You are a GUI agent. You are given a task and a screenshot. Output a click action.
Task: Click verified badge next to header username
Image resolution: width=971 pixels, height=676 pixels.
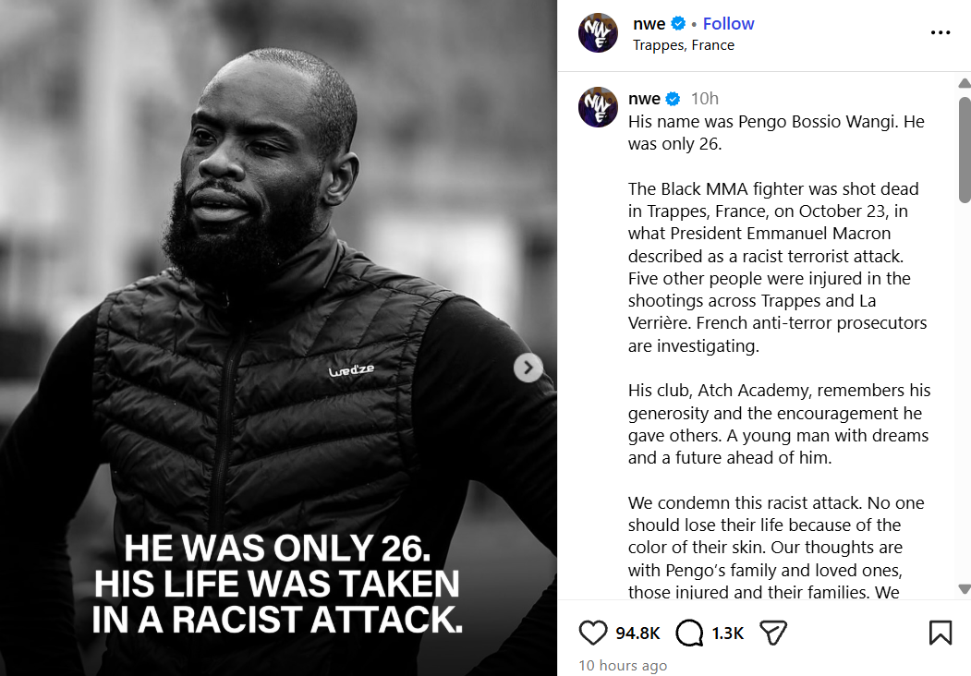click(x=679, y=23)
